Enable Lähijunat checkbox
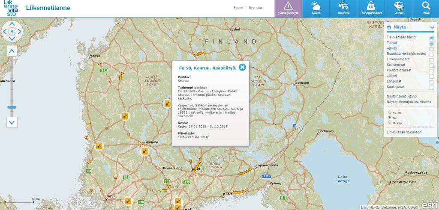This screenshot has width=439, height=210. (431, 82)
